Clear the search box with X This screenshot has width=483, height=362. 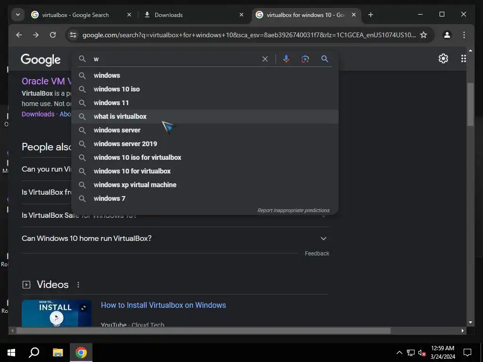point(265,59)
